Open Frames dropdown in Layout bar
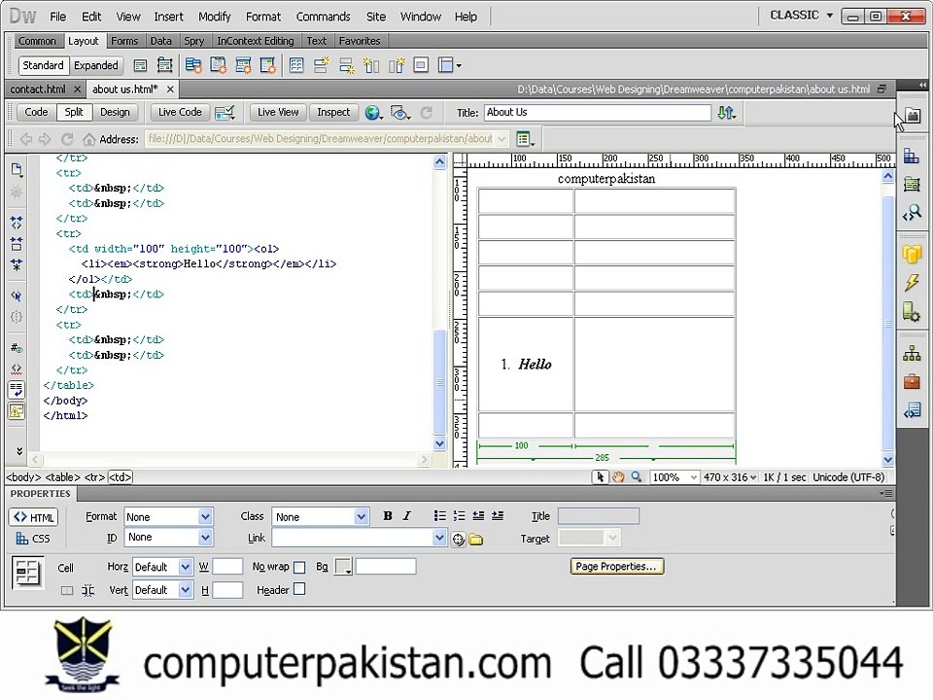933x700 pixels. pos(450,65)
